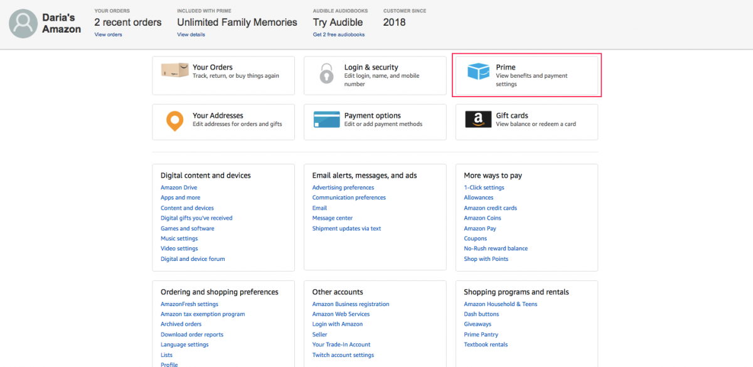Open the Your Addresses card
The height and width of the screenshot is (367, 753).
point(223,122)
